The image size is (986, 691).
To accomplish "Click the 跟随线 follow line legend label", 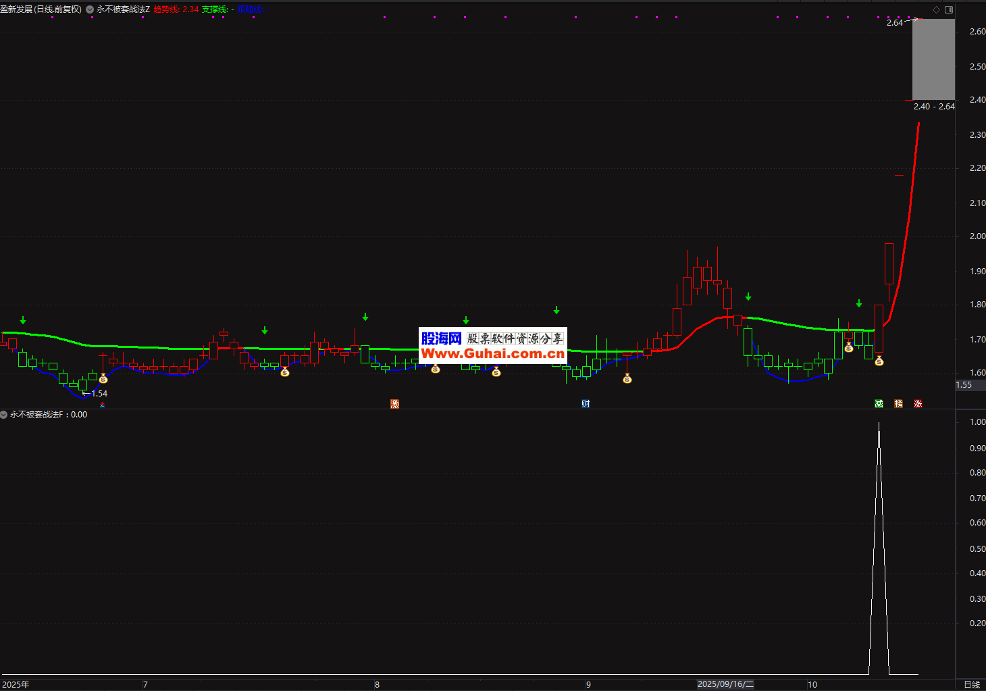I will [x=249, y=9].
